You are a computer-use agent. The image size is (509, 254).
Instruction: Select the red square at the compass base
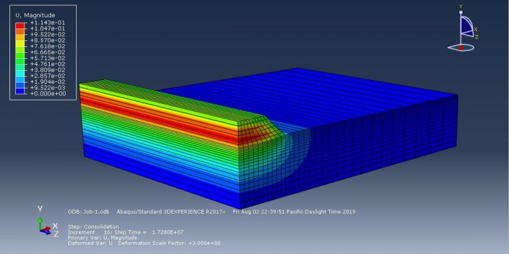point(461,48)
